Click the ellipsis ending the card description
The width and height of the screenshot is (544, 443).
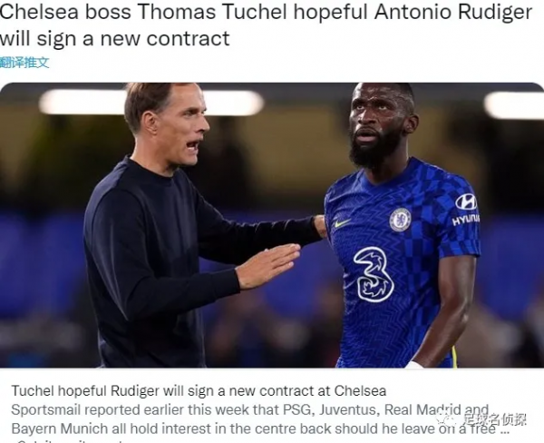505,430
